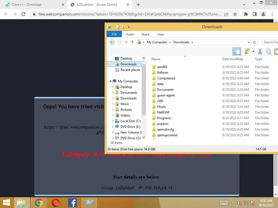278x208 pixels.
Task: Open the View ribbon tab
Action: [x=161, y=34]
